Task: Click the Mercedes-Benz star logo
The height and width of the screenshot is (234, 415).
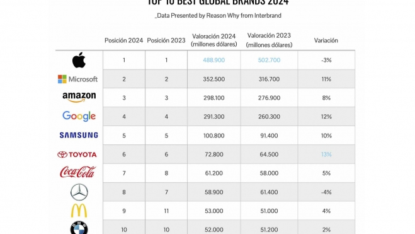Action: pyautogui.click(x=79, y=192)
